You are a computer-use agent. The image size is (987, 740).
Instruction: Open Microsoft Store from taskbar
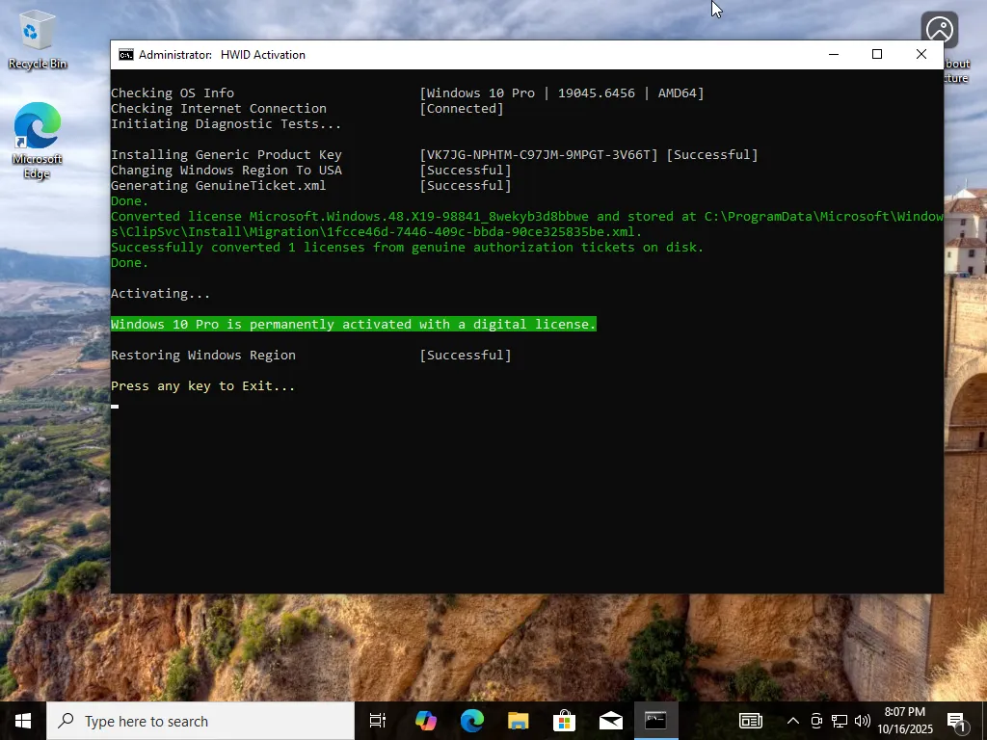tap(564, 721)
